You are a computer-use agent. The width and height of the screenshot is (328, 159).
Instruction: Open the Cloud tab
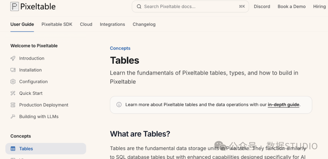click(86, 25)
